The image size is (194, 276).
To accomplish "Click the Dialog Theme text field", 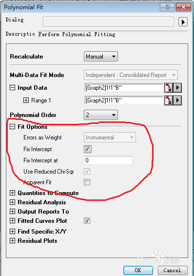I will click(108, 21).
